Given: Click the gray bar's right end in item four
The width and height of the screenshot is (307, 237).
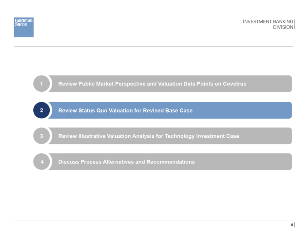Looking at the screenshot, I should tap(288, 161).
